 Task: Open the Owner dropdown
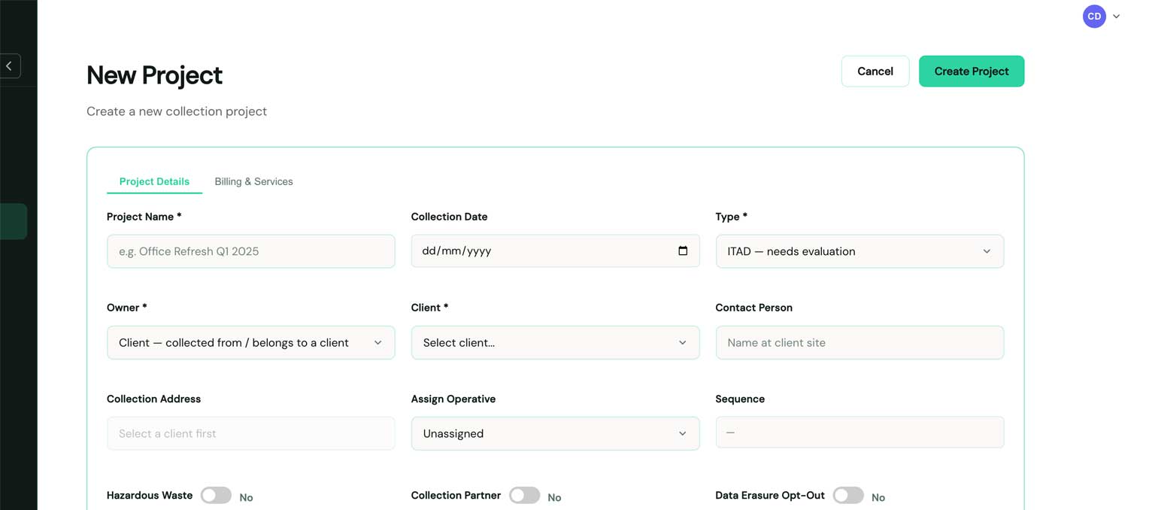(251, 342)
